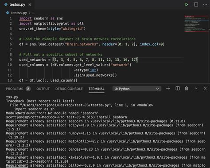
Task: Select the TERMINAL panel tab
Action: [x=97, y=89]
